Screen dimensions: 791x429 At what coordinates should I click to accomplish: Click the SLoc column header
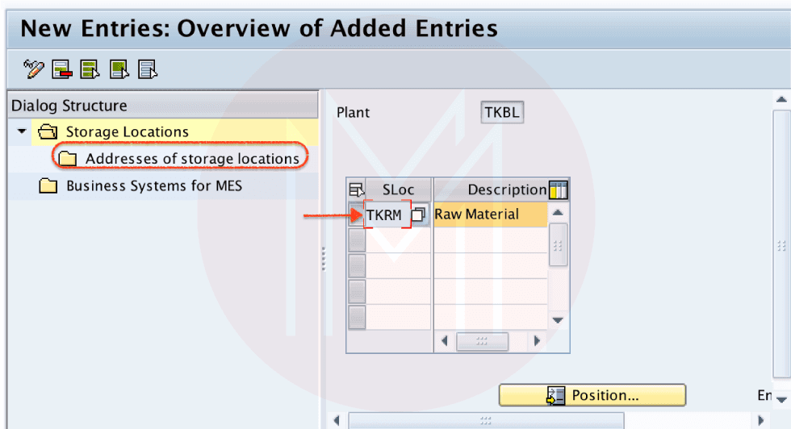(x=399, y=190)
